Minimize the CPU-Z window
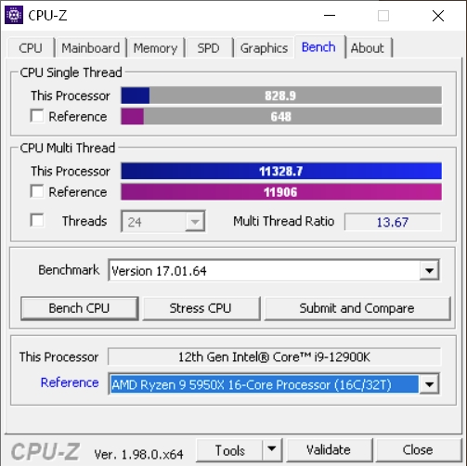This screenshot has width=467, height=466. coord(330,15)
